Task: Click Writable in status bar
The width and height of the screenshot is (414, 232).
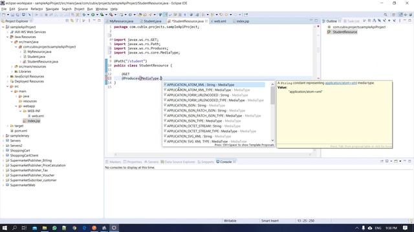Action: pos(230,220)
